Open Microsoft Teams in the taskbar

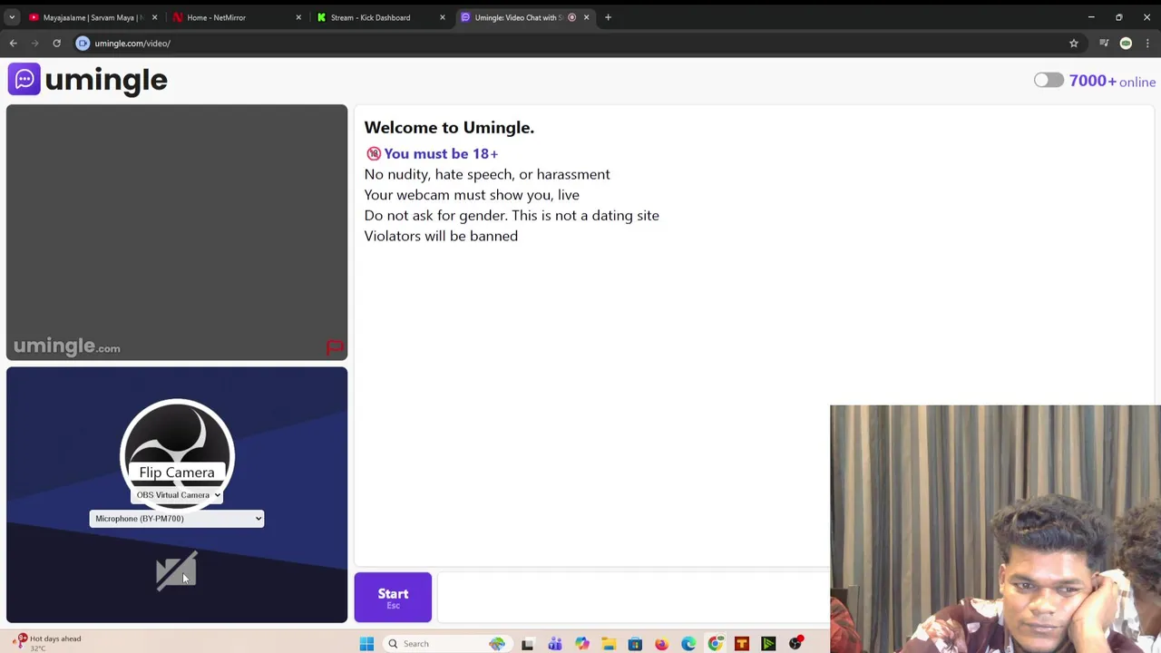[554, 644]
